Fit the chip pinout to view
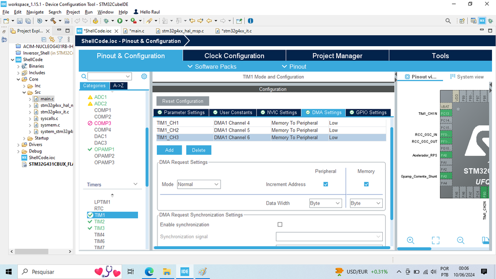The image size is (496, 279). [435, 240]
